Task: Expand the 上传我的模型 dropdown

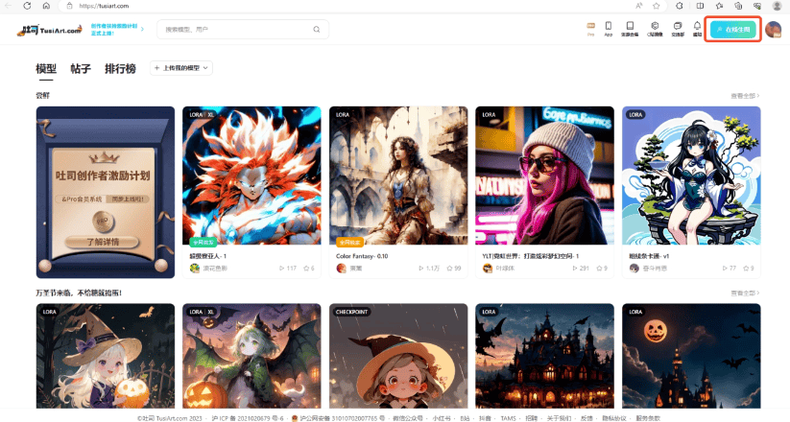Action: [x=180, y=68]
